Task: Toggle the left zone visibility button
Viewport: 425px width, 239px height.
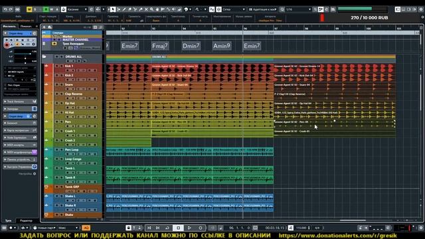Action: coord(398,9)
